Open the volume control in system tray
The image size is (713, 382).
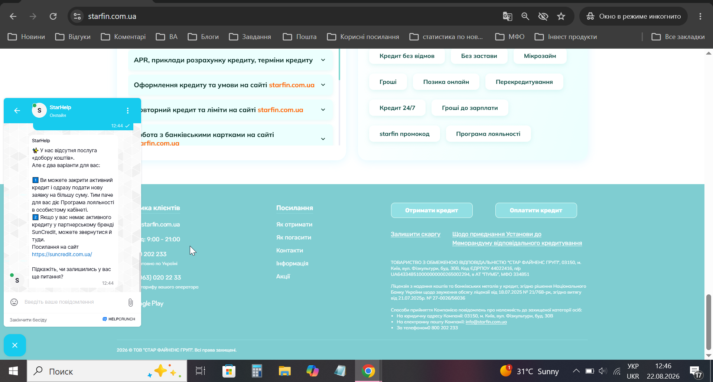[x=603, y=371]
